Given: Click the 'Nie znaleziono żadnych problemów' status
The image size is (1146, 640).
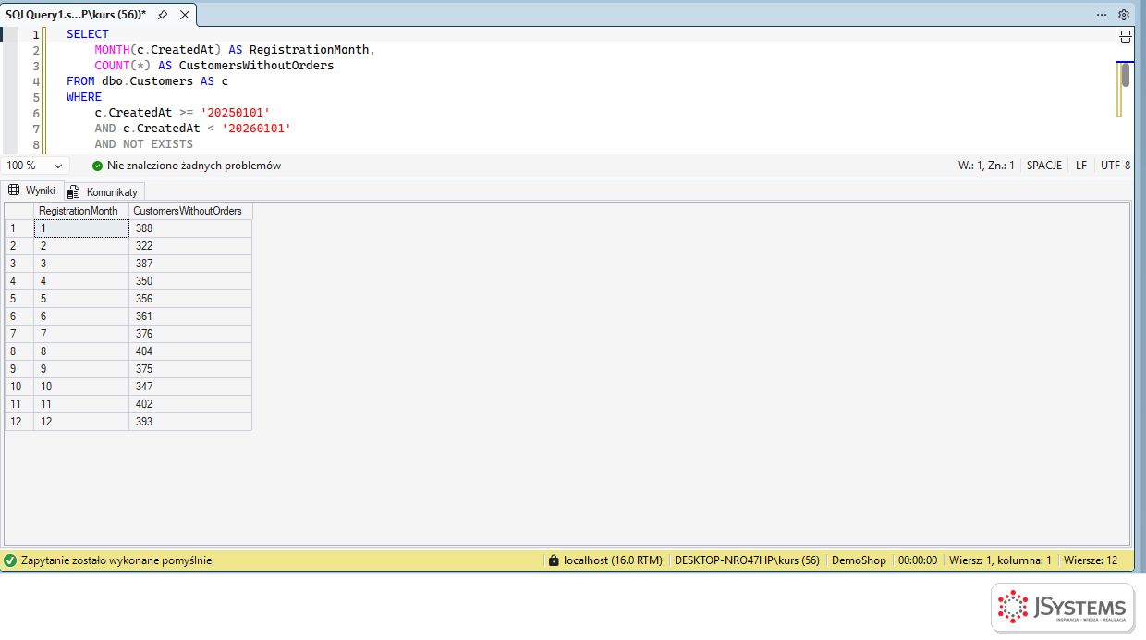Looking at the screenshot, I should click(x=194, y=166).
